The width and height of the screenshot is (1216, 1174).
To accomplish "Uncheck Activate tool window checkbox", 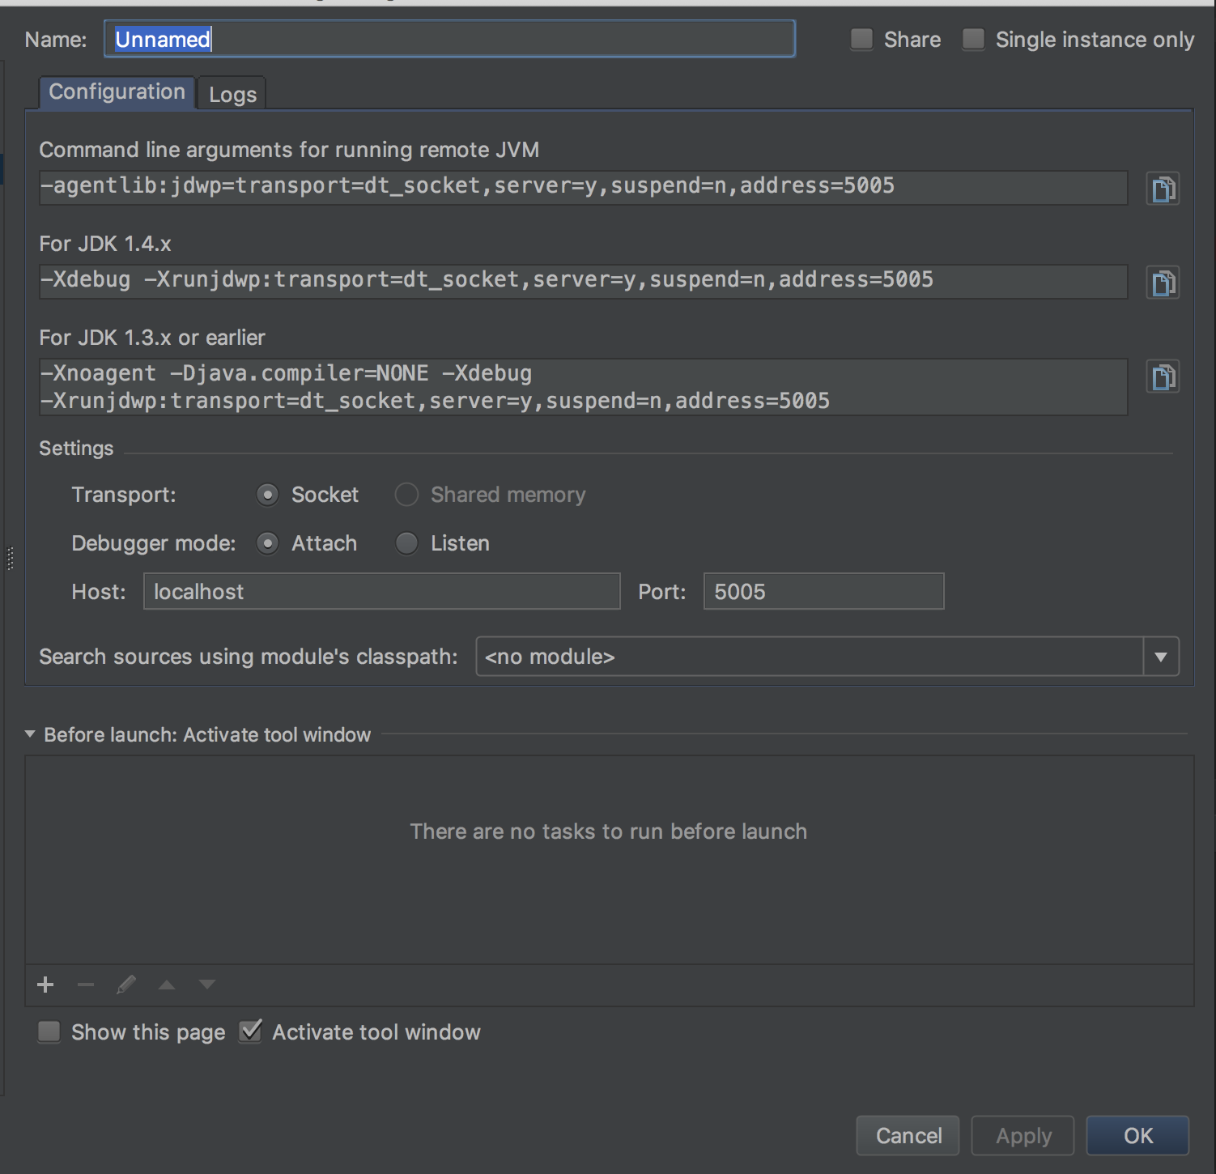I will [x=251, y=1032].
